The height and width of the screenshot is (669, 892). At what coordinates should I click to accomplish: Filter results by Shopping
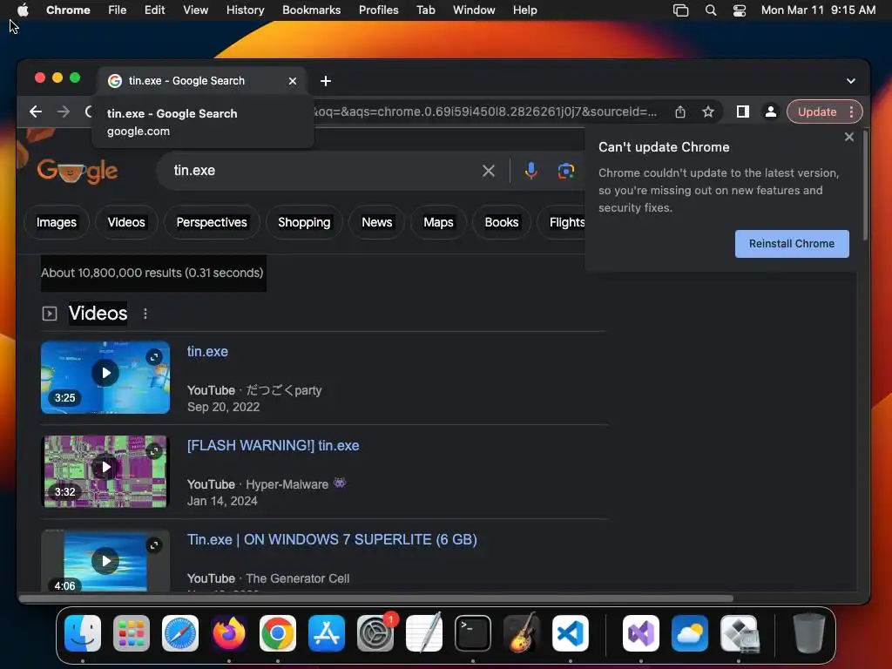click(x=304, y=222)
